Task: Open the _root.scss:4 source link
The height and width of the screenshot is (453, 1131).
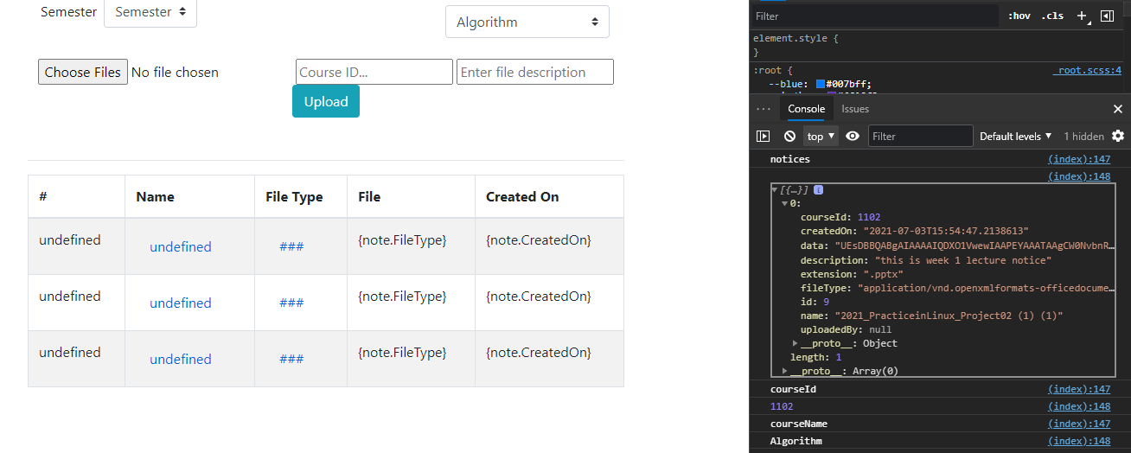Action: 1087,70
